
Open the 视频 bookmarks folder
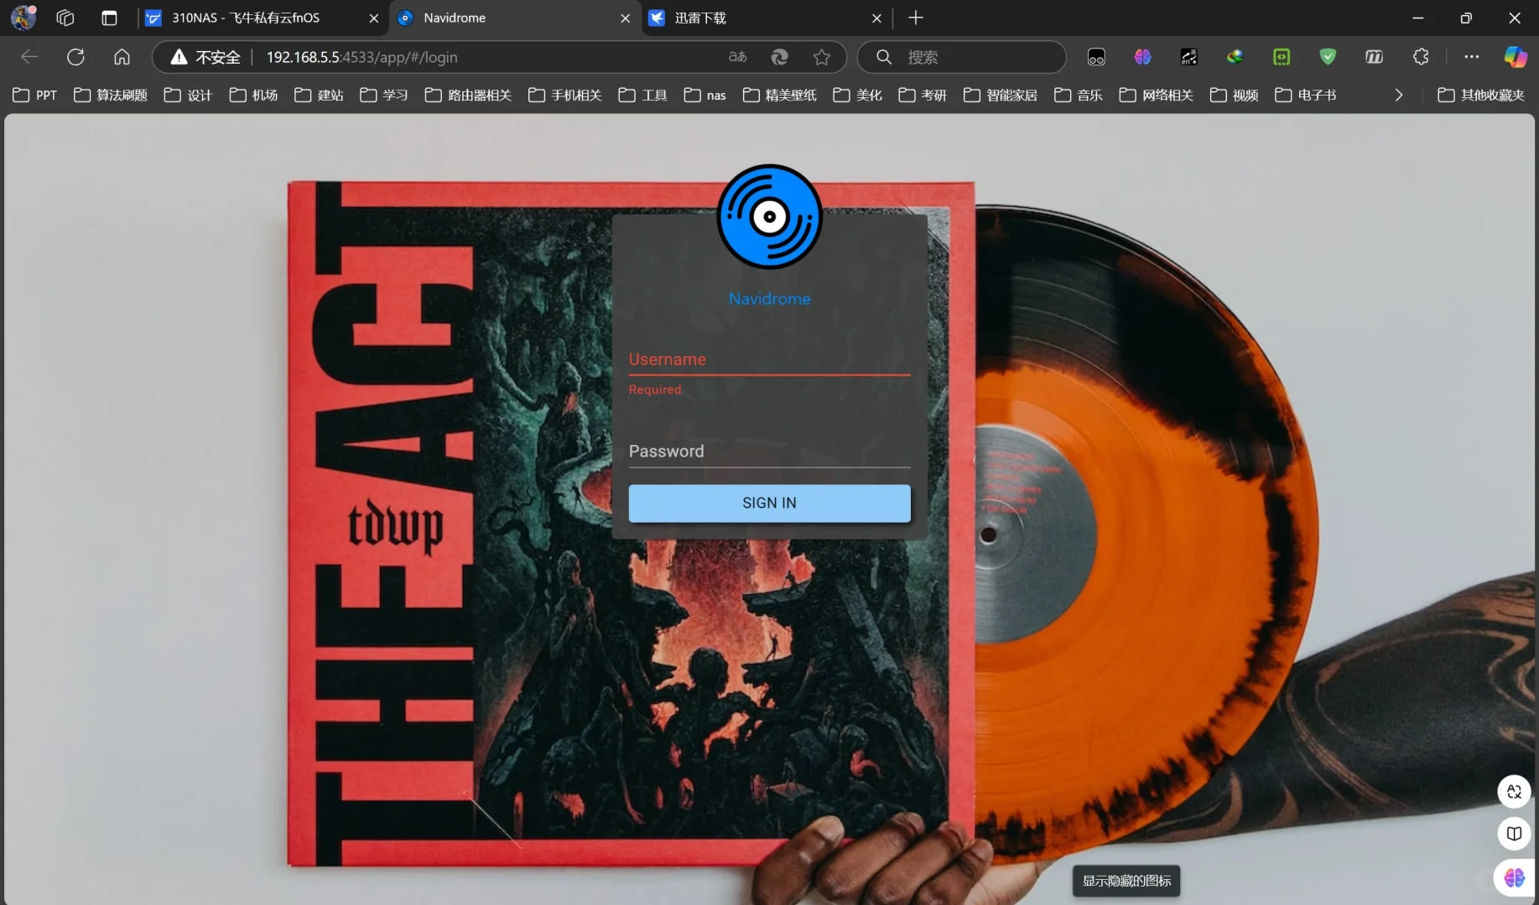tap(1235, 95)
